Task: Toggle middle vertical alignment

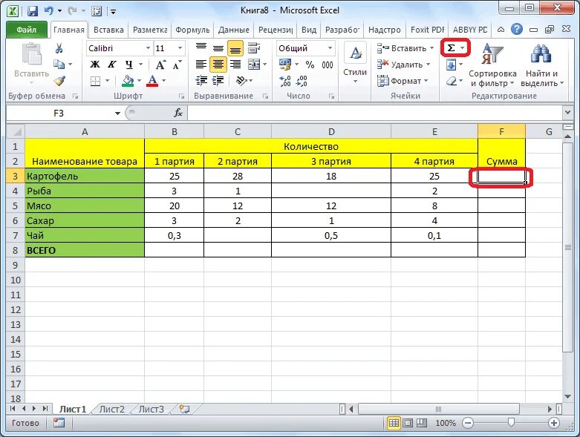Action: tap(218, 48)
